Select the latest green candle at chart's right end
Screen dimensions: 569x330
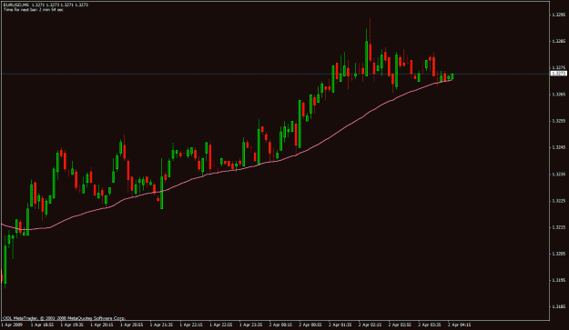pos(452,76)
